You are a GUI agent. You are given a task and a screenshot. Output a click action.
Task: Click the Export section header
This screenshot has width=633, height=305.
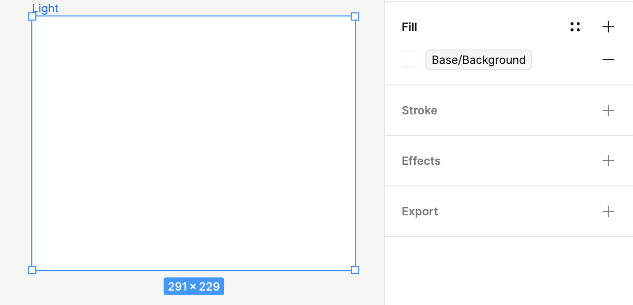tap(419, 211)
